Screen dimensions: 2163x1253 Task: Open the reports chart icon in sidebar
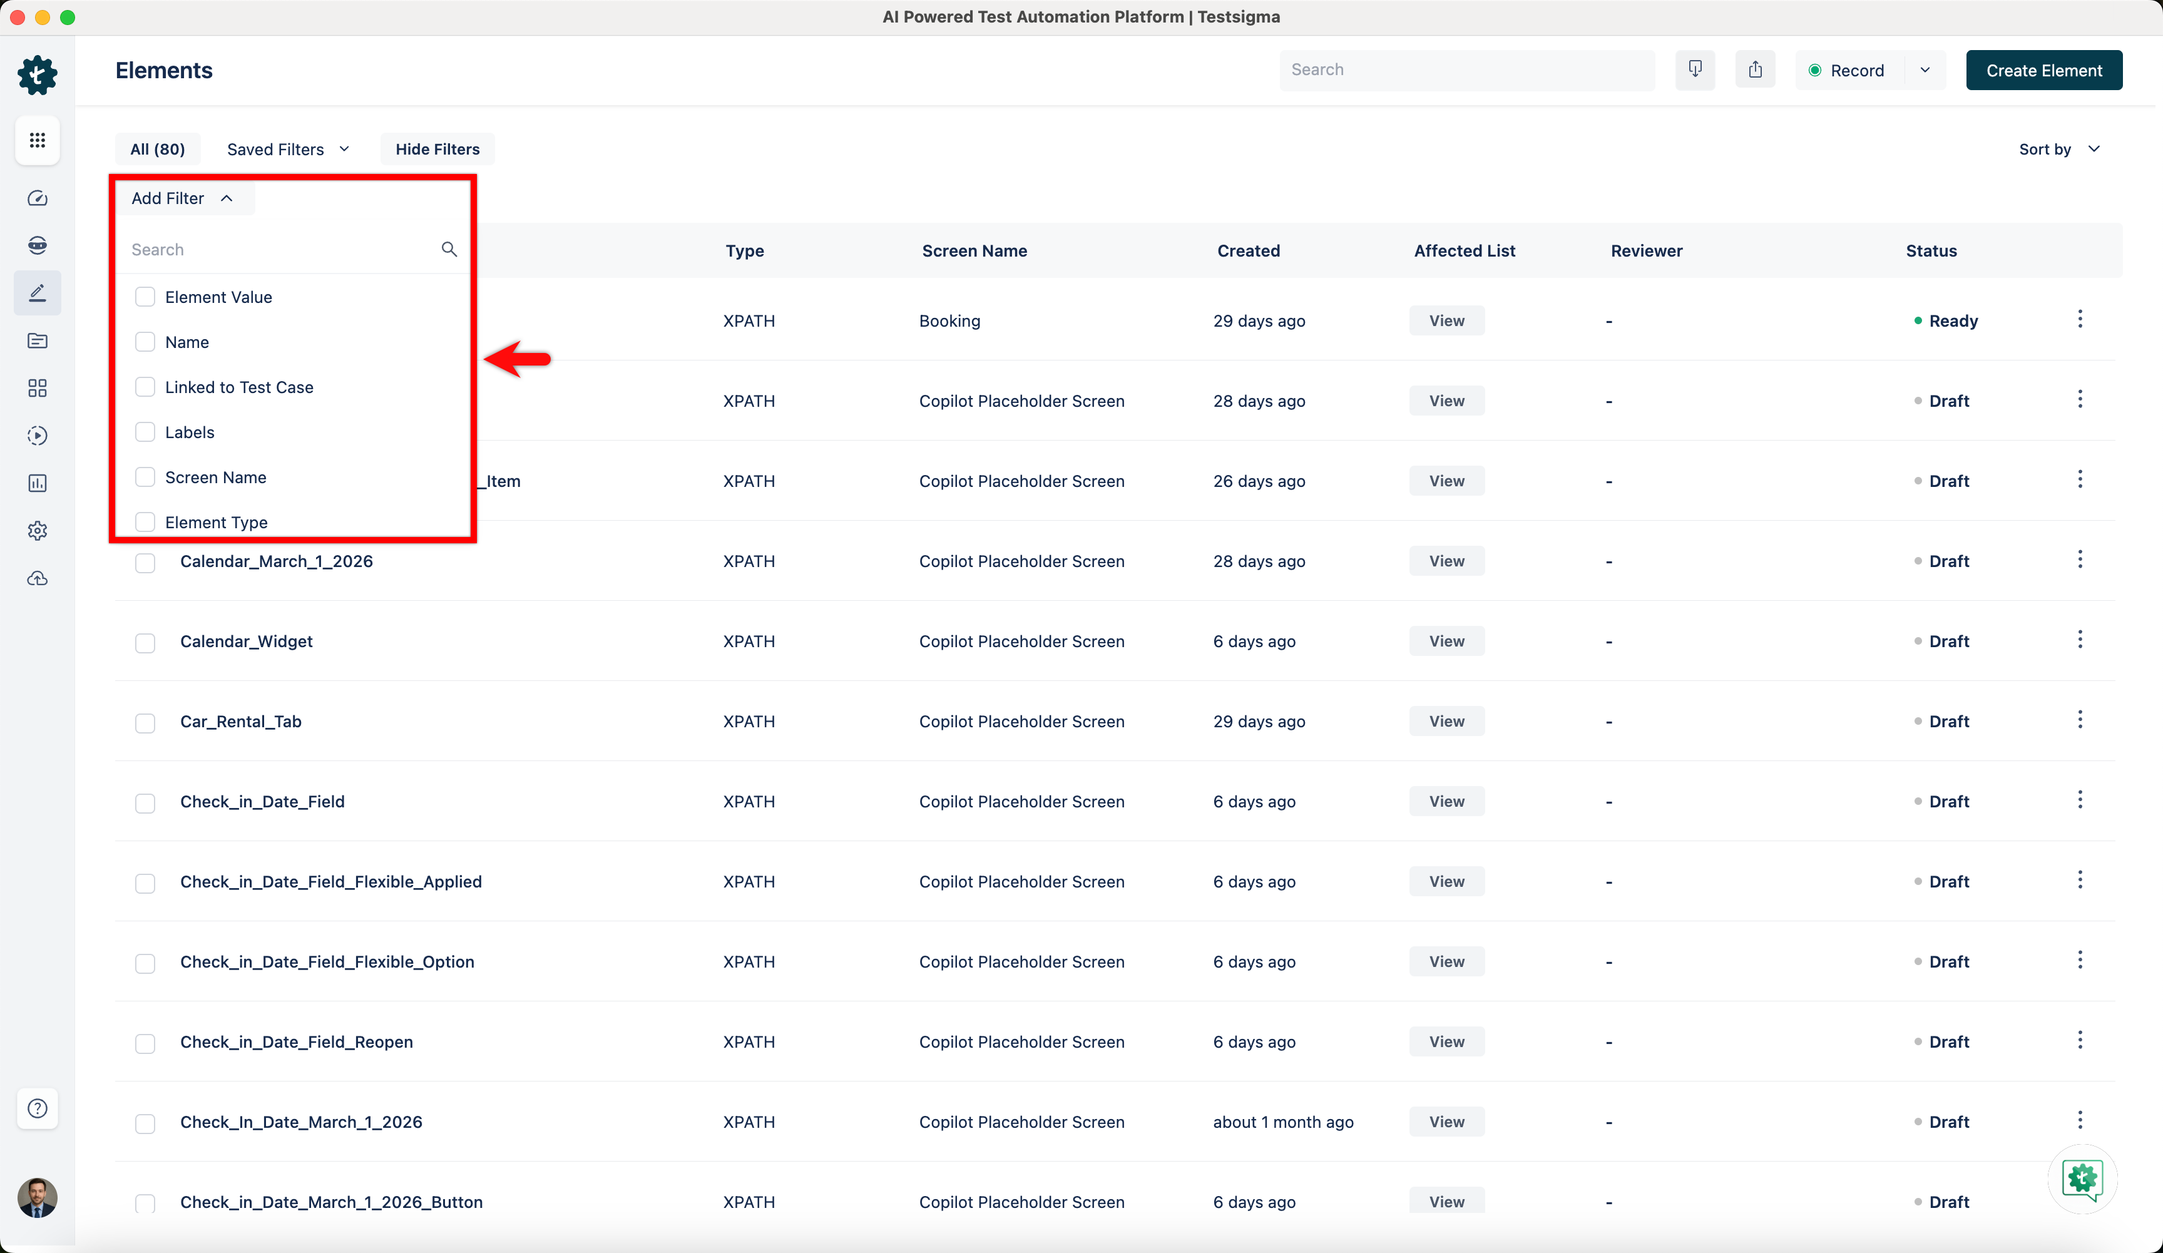coord(37,483)
